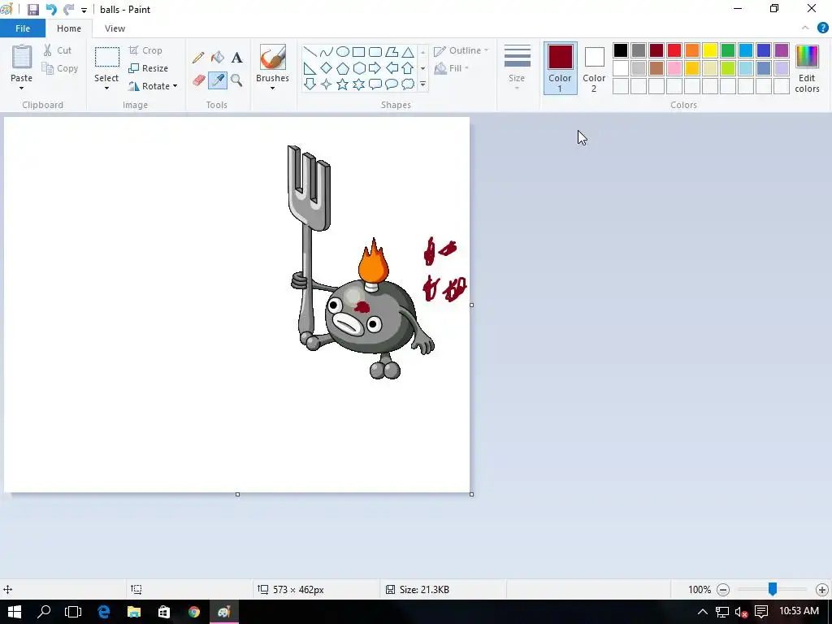The image size is (832, 624).
Task: Choose the Polygon shape
Action: [x=392, y=51]
